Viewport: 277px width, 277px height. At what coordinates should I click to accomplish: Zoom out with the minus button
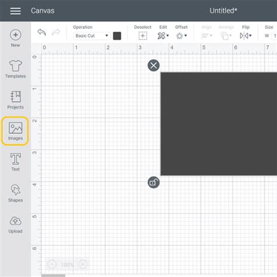click(x=51, y=264)
